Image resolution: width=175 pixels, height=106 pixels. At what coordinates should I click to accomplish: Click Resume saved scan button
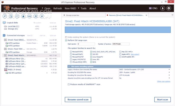(78, 100)
